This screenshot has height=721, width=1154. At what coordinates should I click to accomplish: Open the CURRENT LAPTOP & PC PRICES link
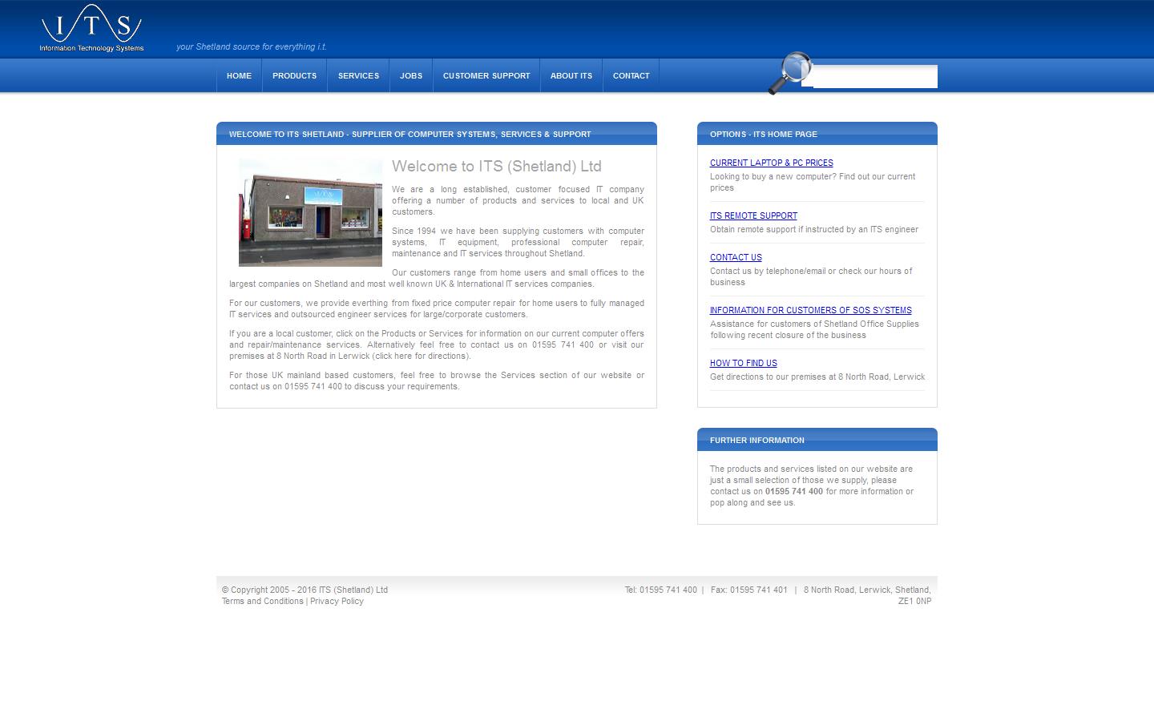[x=771, y=163]
